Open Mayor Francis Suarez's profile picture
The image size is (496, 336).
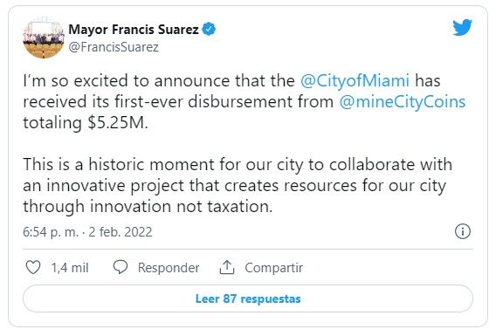(44, 38)
